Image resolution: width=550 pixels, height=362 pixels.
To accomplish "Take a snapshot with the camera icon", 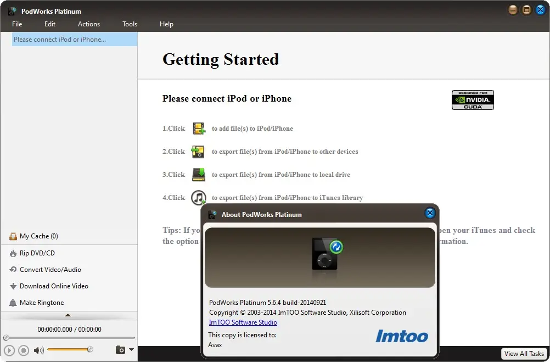I will [120, 350].
